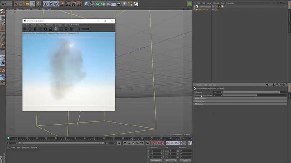Toggle Live Viewer render region icon
This screenshot has width=291, height=163.
point(61,29)
